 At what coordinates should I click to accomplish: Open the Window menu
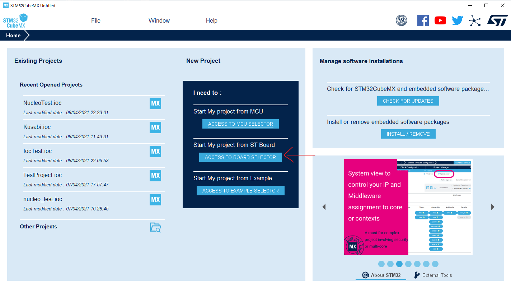[x=159, y=21]
